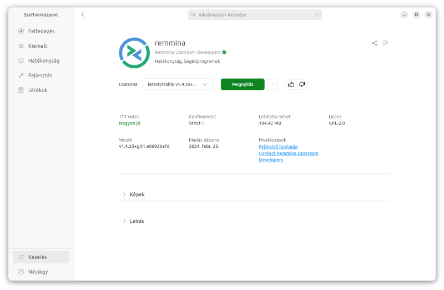Open the Fejlesztő honlapja link
The height and width of the screenshot is (290, 444).
pyautogui.click(x=278, y=147)
